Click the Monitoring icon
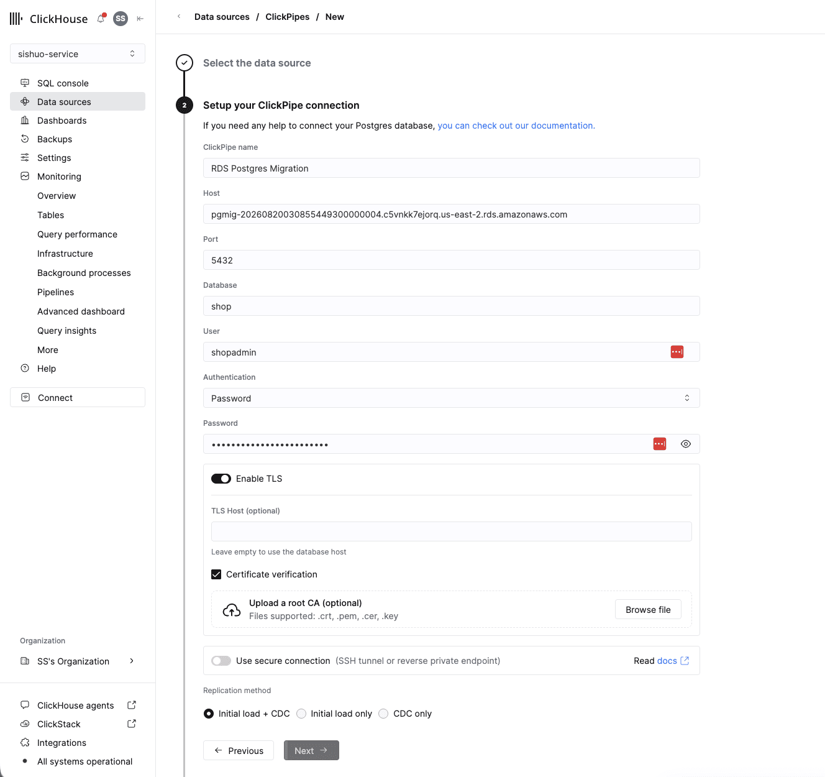Screen dimensions: 825x777 (25, 176)
